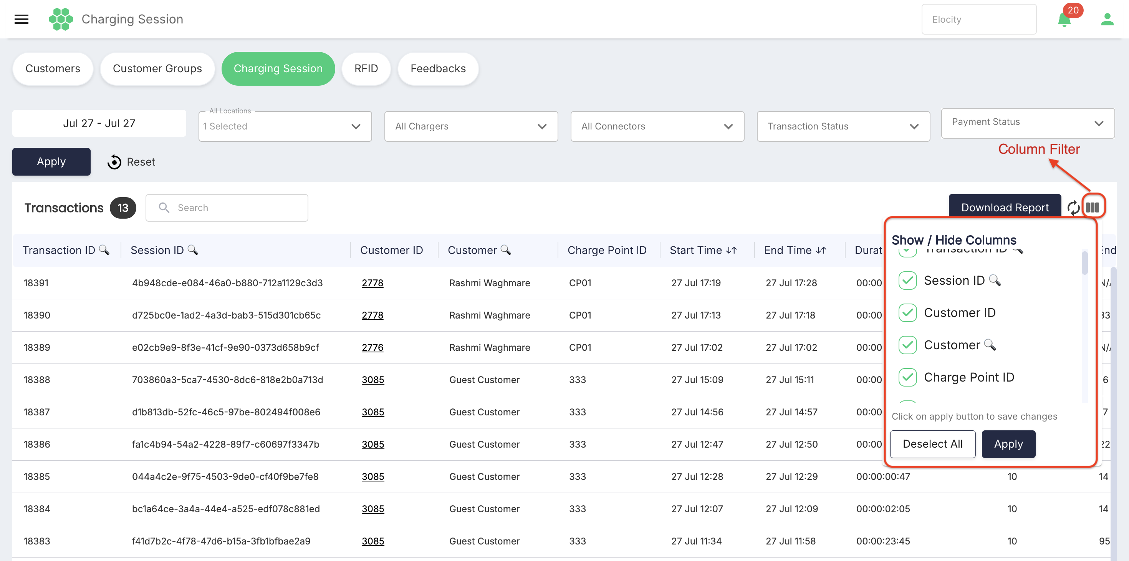
Task: Sort by Start Time arrows
Action: point(732,250)
